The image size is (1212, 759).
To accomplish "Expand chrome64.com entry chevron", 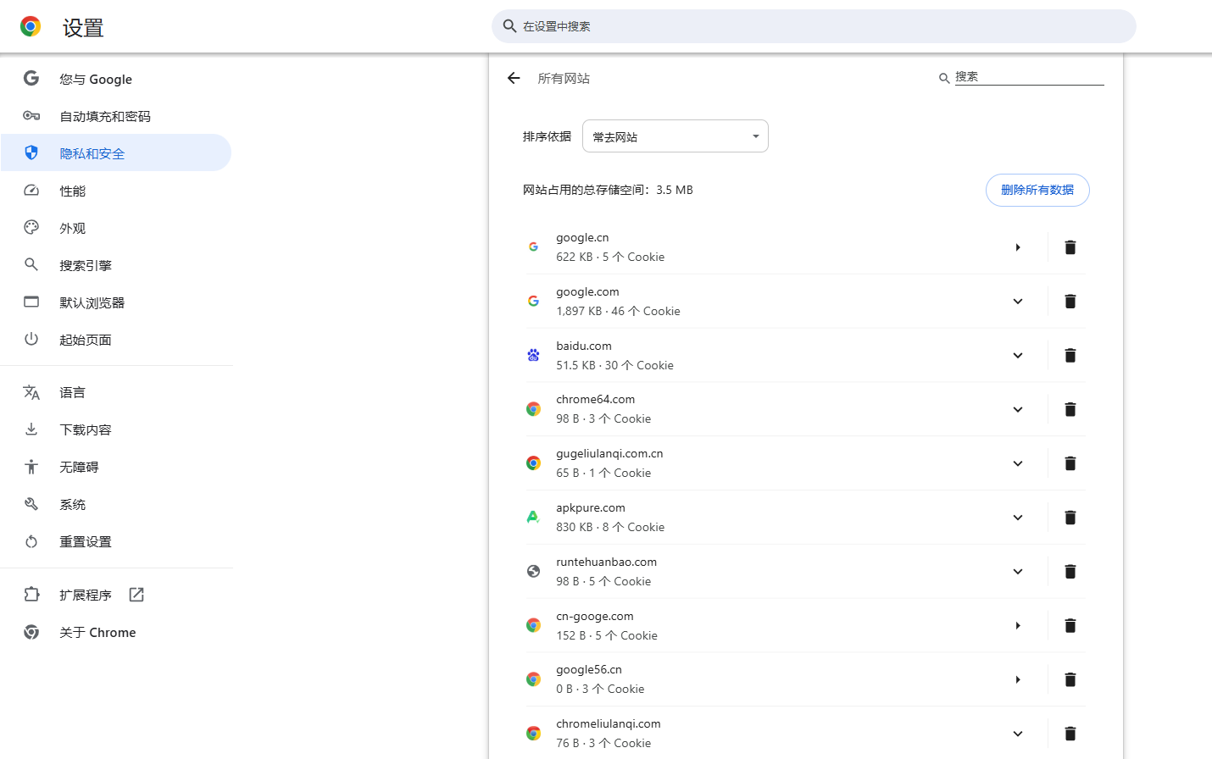I will click(x=1017, y=410).
